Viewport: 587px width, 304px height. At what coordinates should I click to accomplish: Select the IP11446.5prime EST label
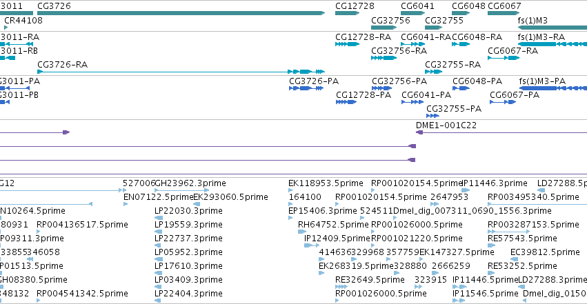pos(485,280)
